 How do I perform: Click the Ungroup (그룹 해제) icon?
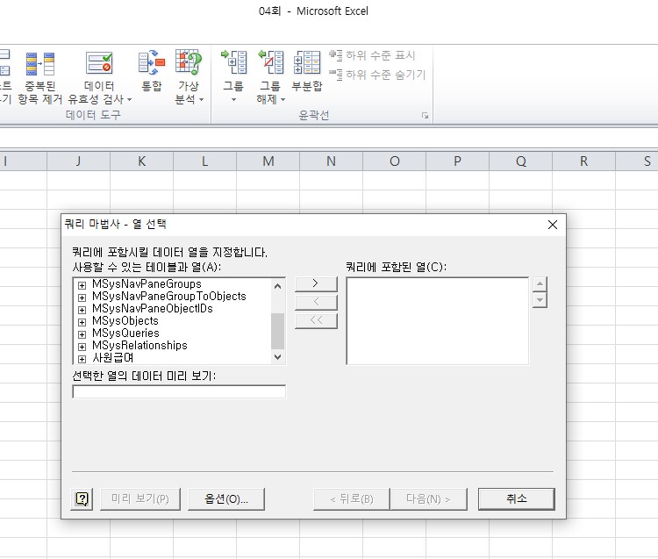pos(270,64)
